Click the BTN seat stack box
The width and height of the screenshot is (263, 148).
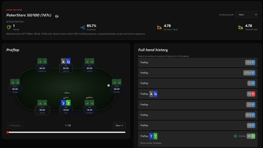click(117, 89)
